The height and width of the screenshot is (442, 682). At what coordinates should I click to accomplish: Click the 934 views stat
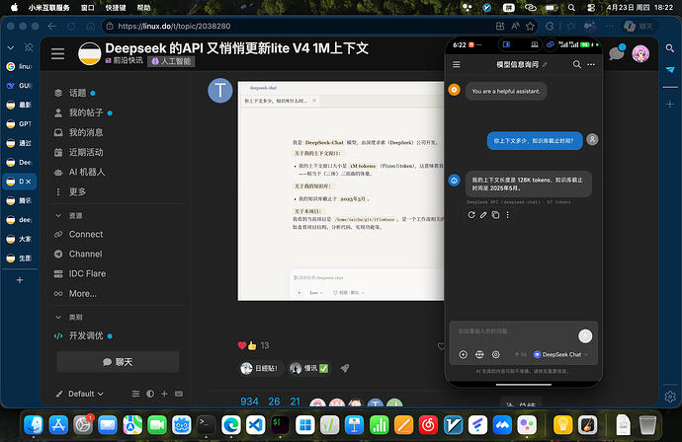click(249, 402)
